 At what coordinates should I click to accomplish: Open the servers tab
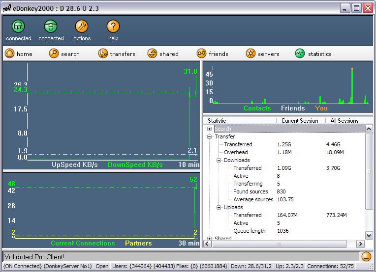(x=263, y=54)
